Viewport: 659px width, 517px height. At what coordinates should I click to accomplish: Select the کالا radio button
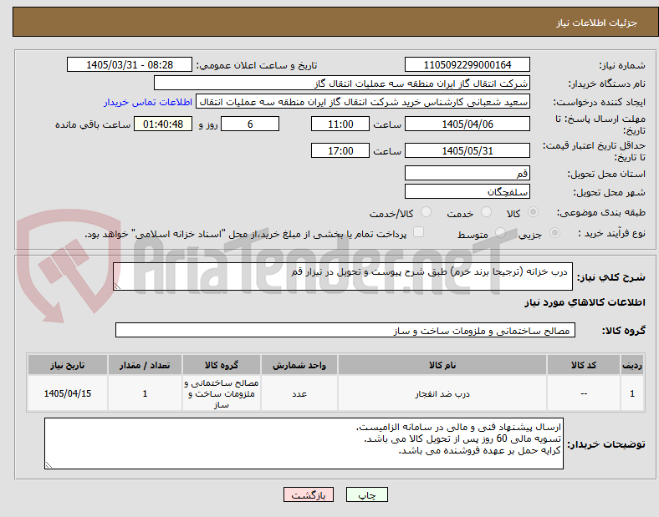click(533, 212)
